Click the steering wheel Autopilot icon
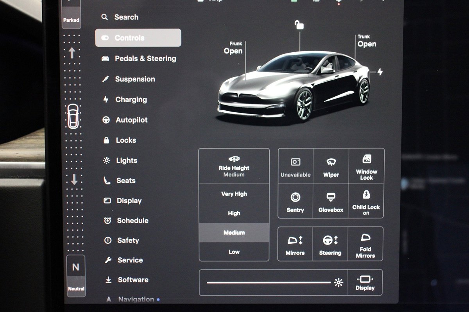The image size is (469, 312). click(106, 120)
